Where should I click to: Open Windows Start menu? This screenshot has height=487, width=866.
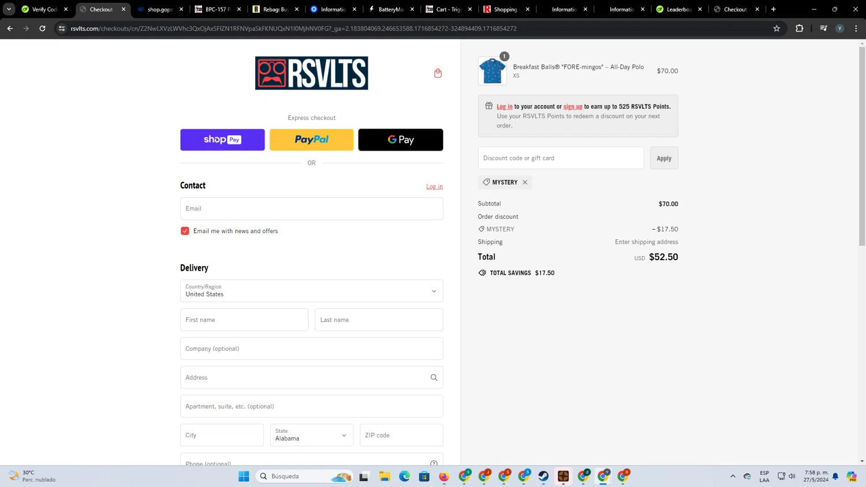[244, 476]
